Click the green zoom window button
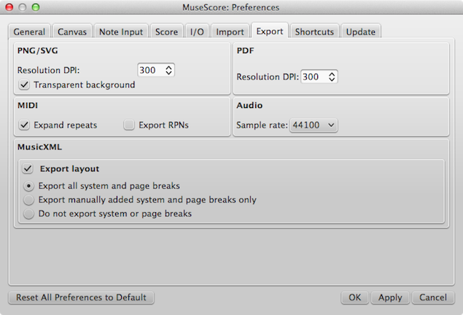The width and height of the screenshot is (463, 315). click(36, 7)
